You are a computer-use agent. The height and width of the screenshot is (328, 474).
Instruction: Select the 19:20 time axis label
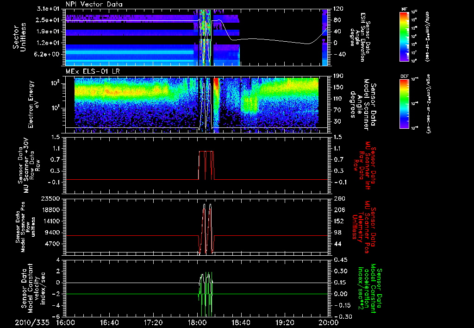284,322
